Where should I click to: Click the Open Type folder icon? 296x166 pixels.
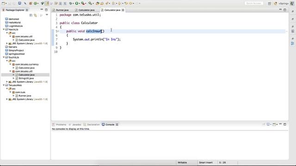point(98,3)
